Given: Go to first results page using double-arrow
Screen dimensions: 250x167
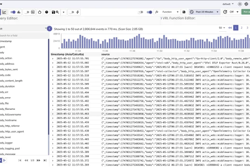Looking at the screenshot, I should point(230,28).
